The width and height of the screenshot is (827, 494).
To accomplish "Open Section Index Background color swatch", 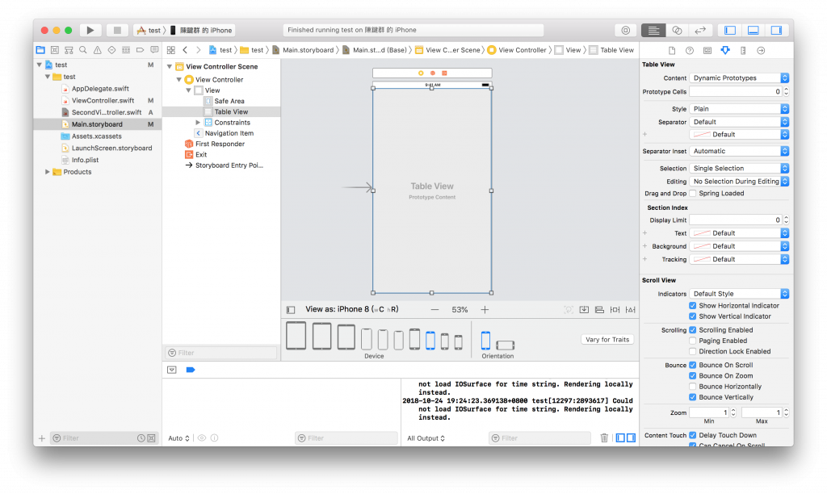I will coord(739,246).
